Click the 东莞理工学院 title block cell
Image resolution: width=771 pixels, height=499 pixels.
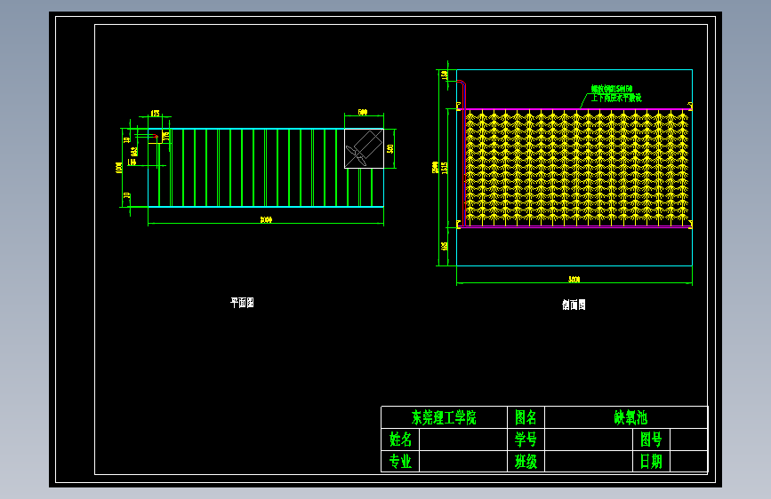click(x=444, y=417)
